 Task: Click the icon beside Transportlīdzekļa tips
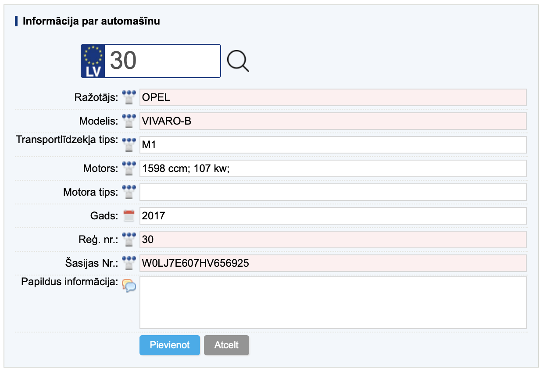[129, 145]
